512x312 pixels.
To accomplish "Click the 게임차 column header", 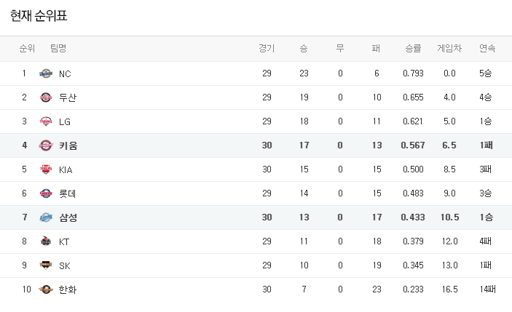I will [x=449, y=48].
